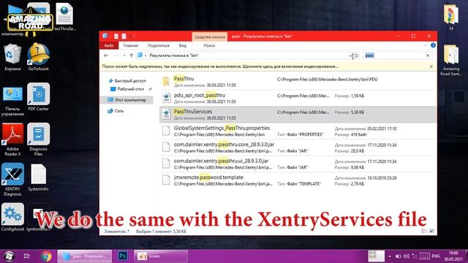Refresh the search results
Viewport: 468px width, 263px height.
tap(356, 56)
